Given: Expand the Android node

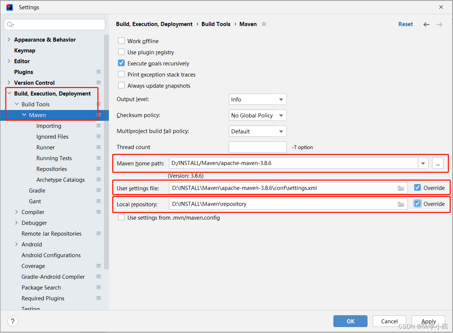Looking at the screenshot, I should pyautogui.click(x=17, y=244).
